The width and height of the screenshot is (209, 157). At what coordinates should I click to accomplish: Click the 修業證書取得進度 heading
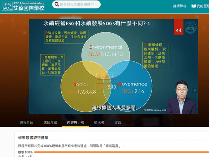coord(33,138)
